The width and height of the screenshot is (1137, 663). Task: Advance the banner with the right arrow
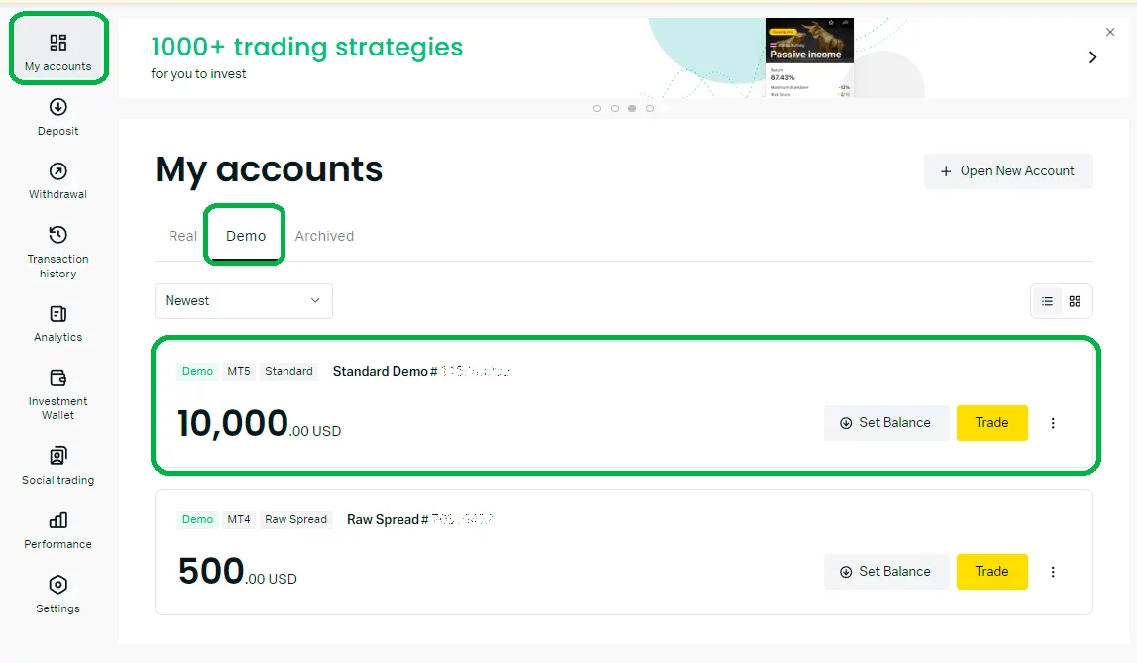pos(1093,57)
